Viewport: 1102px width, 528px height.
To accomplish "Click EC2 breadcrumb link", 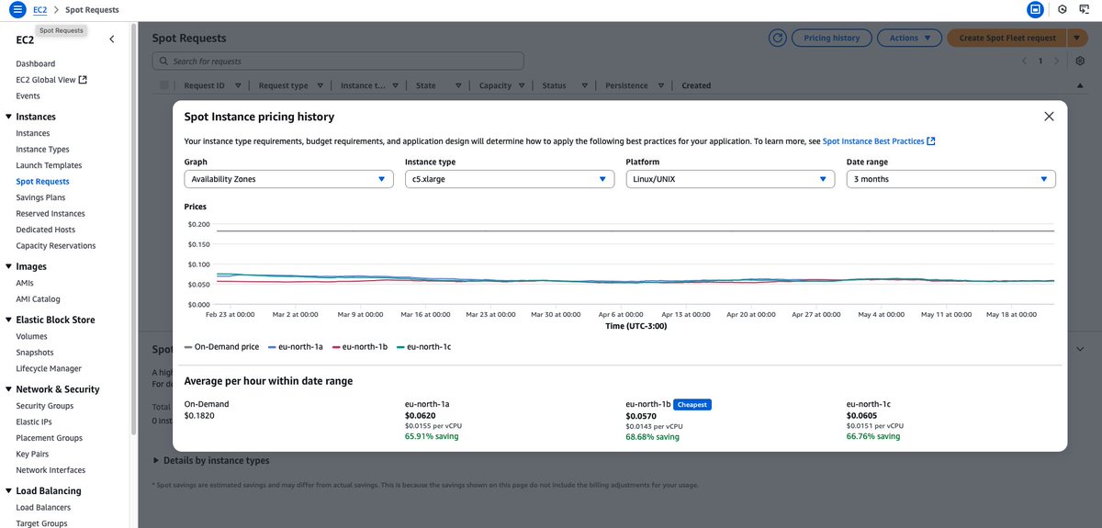I will [39, 9].
